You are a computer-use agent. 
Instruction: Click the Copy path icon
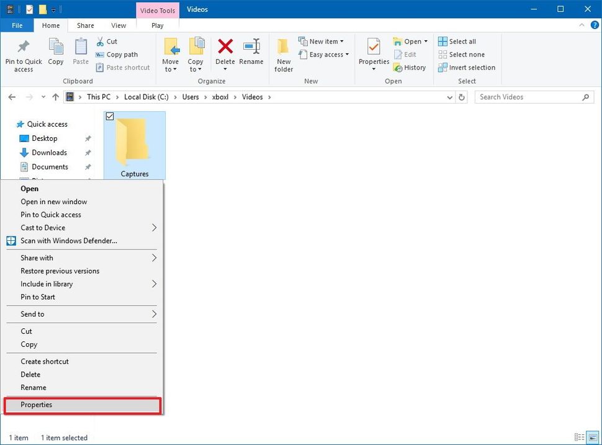coord(99,55)
